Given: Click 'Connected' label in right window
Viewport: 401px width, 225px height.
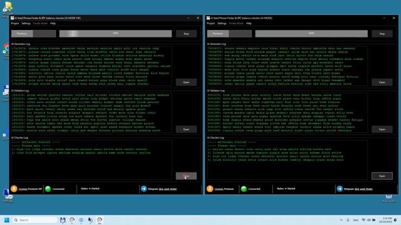Looking at the screenshot, I should [254, 189].
